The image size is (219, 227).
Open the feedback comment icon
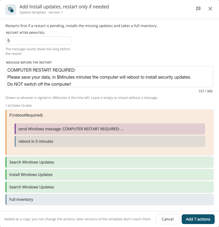(x=198, y=9)
